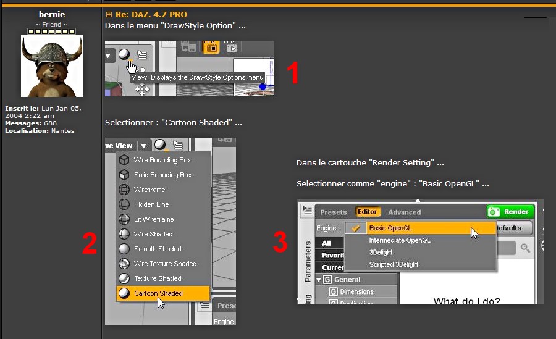
Task: Select the Dimensions property group
Action: coord(356,291)
